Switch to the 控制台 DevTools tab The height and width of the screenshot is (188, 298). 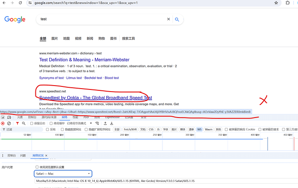pyautogui.click(x=32, y=117)
